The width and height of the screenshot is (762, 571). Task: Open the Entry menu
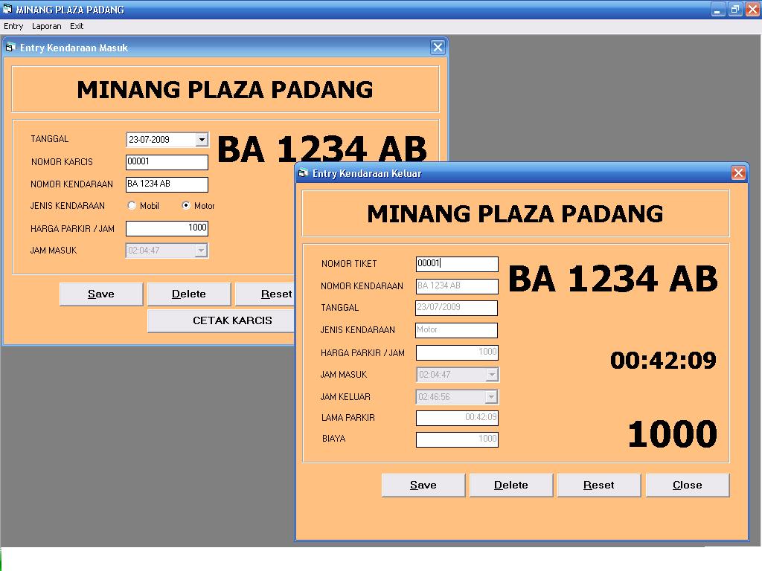coord(13,26)
